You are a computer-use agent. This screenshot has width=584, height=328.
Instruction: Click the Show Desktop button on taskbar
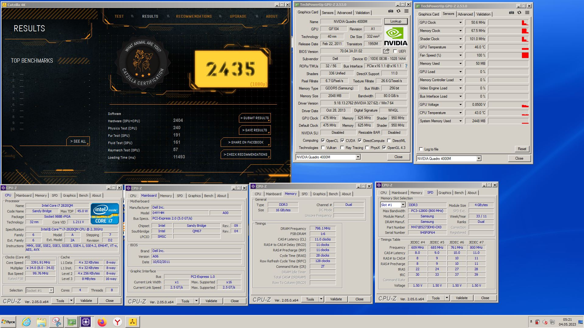pyautogui.click(x=581, y=322)
